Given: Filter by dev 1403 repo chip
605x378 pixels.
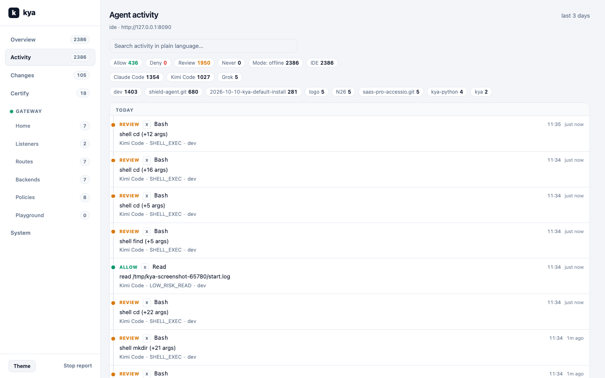Looking at the screenshot, I should click(x=126, y=92).
